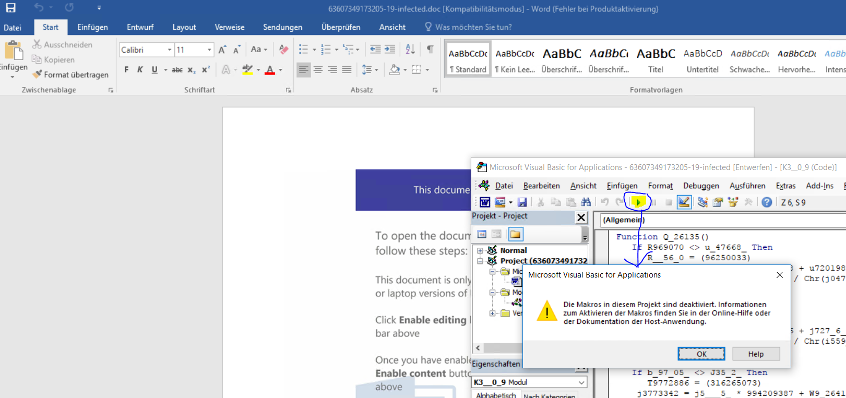Align text left in Word
The width and height of the screenshot is (846, 398).
click(x=303, y=69)
